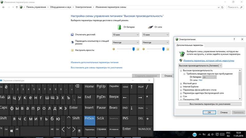Go back with the explorer back arrow
The height and width of the screenshot is (138, 246).
(3, 7)
